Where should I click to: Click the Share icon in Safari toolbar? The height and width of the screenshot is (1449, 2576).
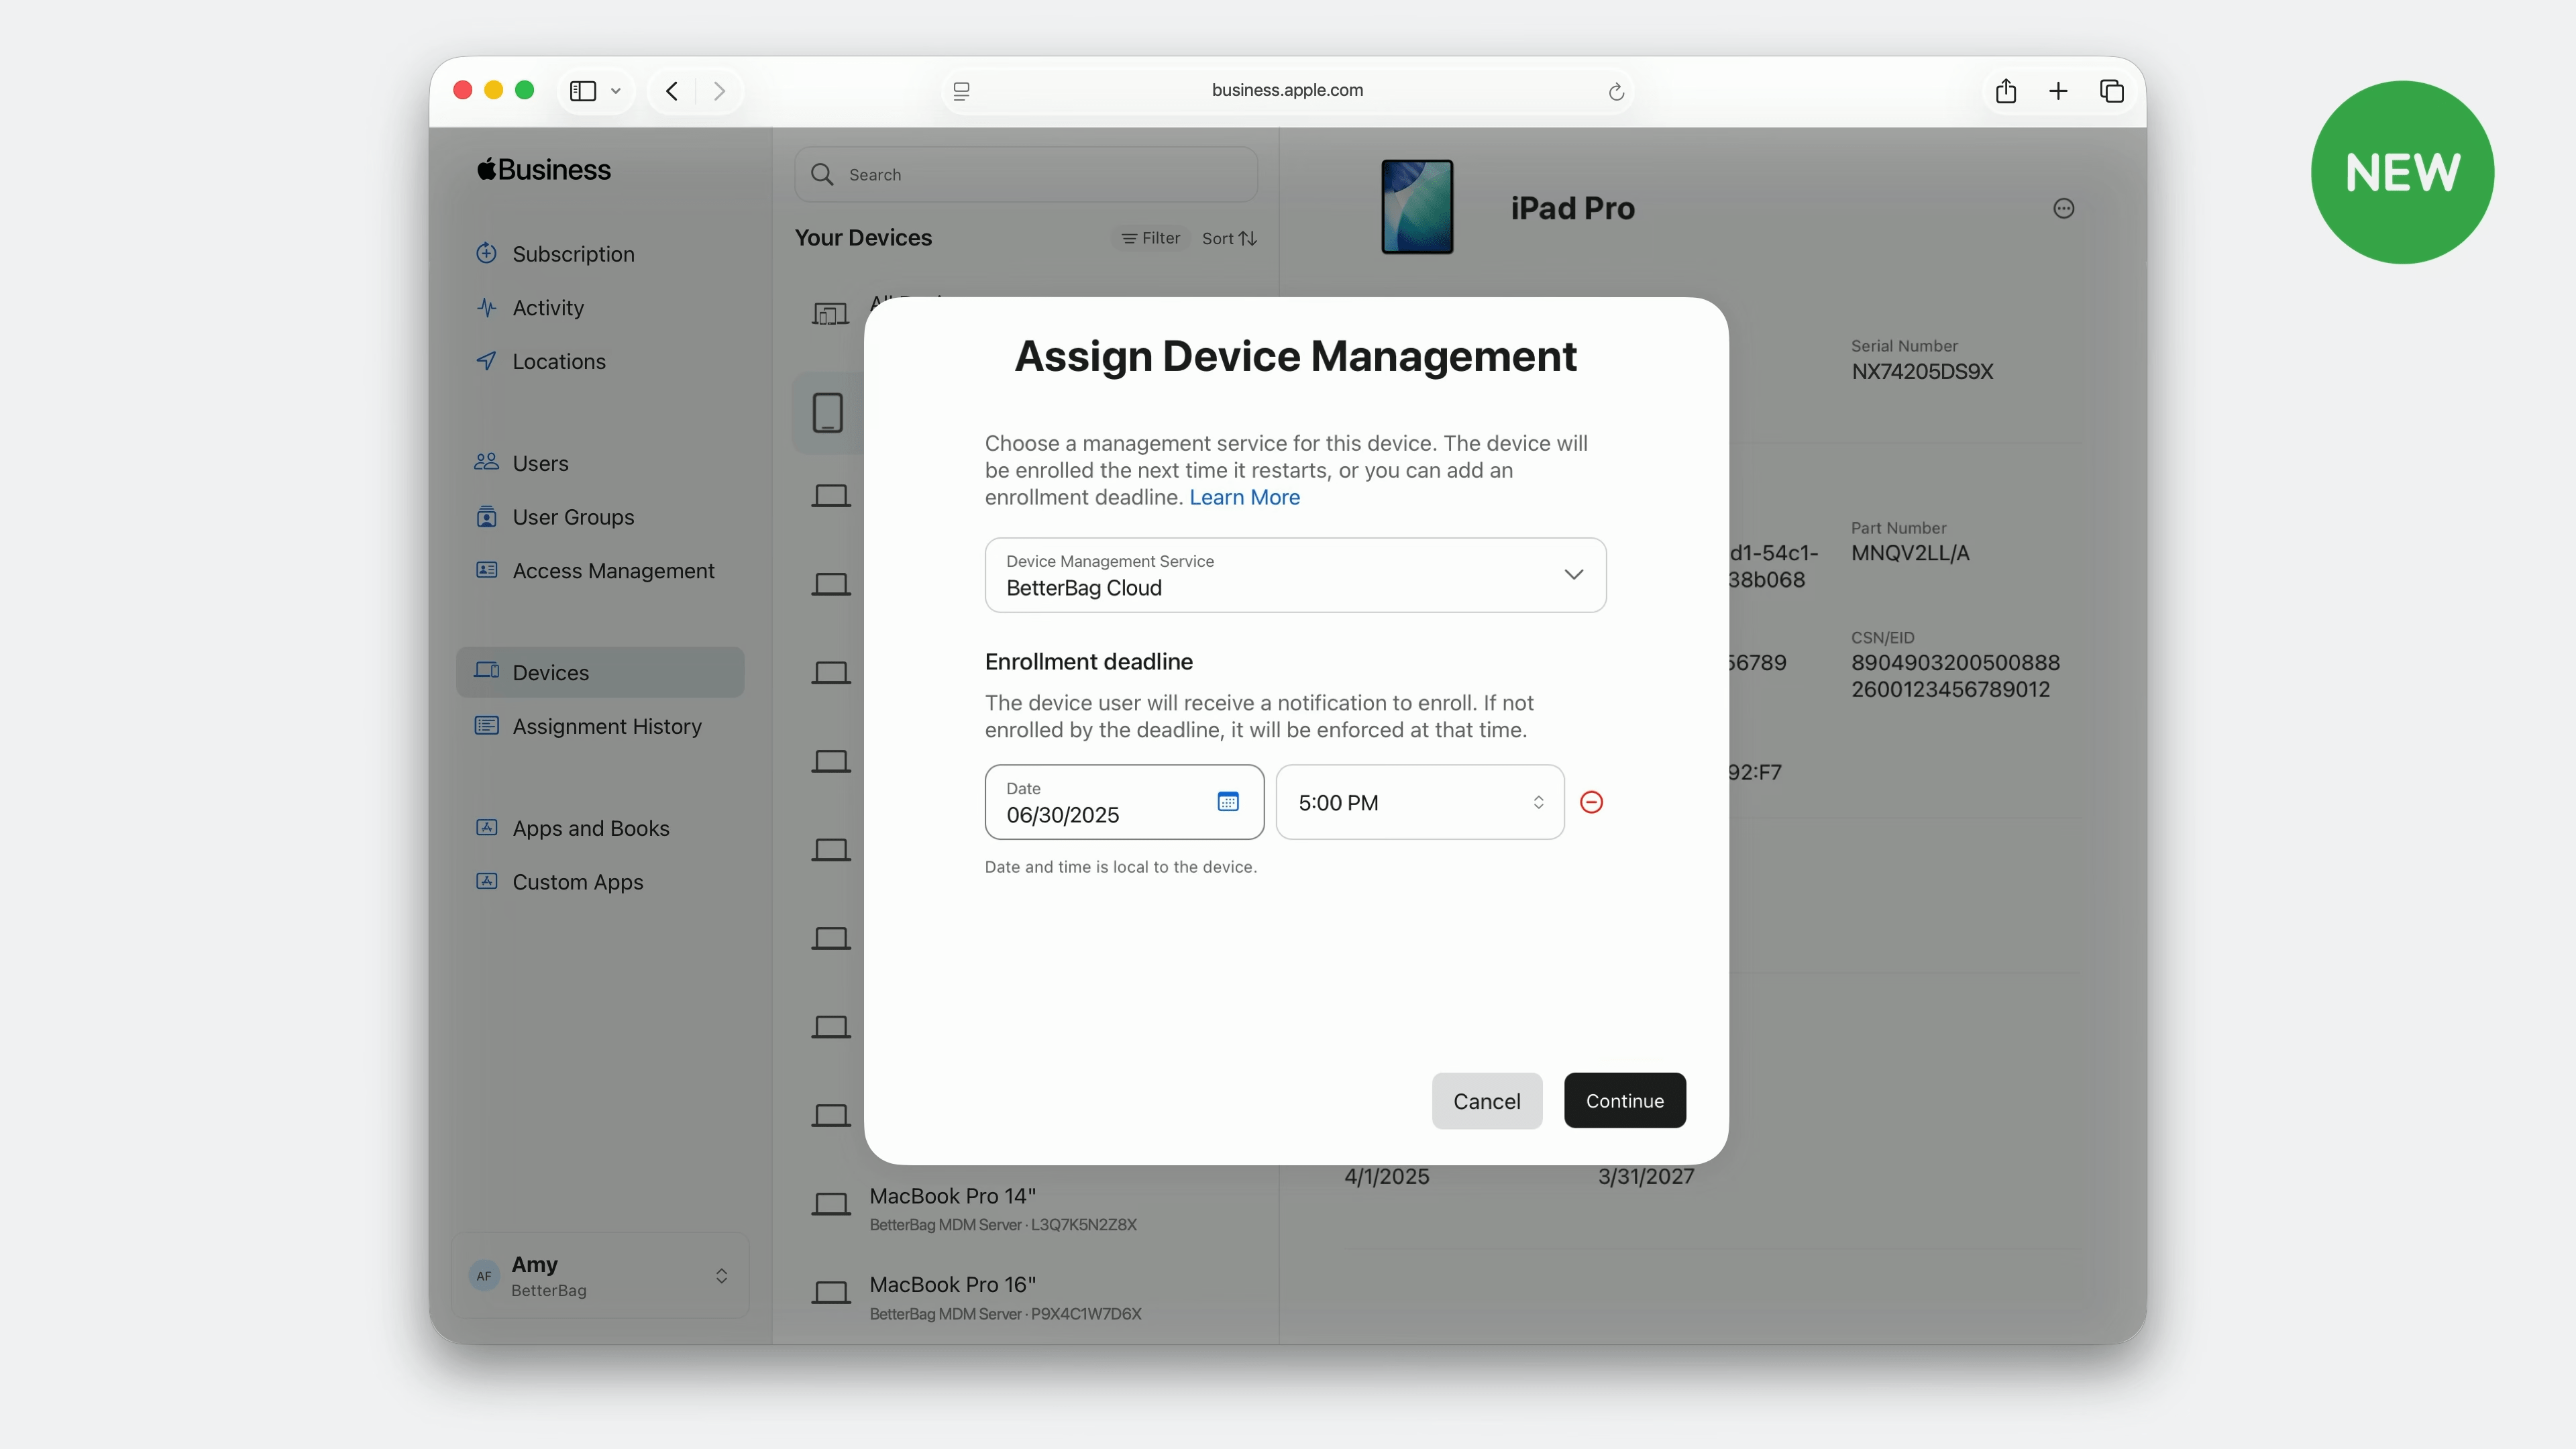point(2006,91)
